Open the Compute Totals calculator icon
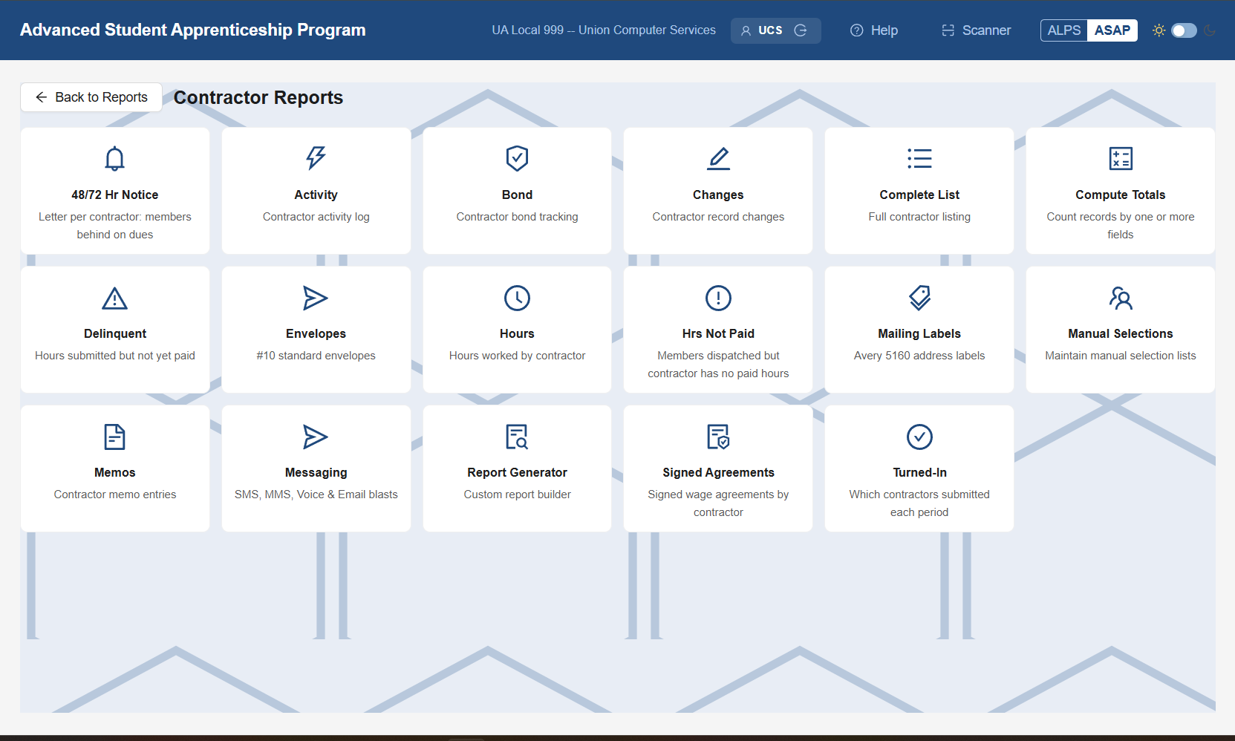Screen dimensions: 1235x741 1121,158
